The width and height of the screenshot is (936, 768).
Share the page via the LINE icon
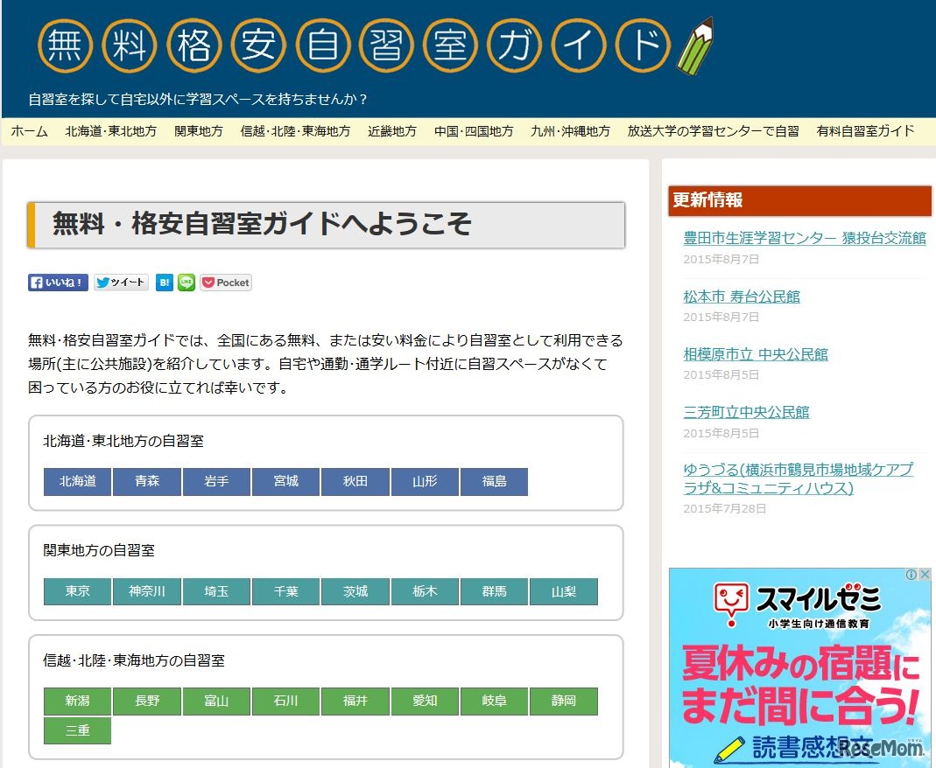[186, 283]
